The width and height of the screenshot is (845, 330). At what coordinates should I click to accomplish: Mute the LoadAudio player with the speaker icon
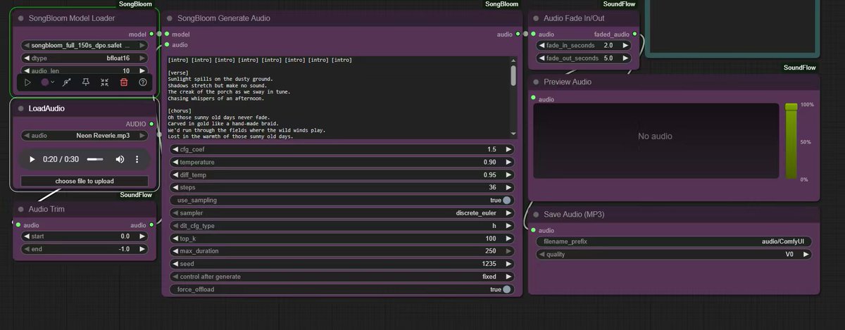pyautogui.click(x=120, y=160)
